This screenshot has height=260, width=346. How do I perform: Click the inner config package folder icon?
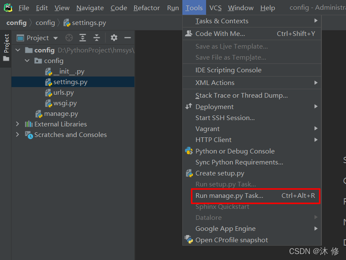click(x=38, y=61)
